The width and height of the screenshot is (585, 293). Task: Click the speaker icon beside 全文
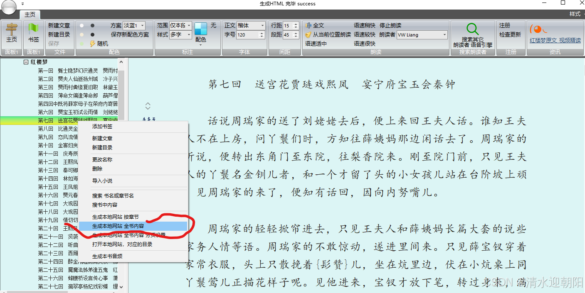point(308,25)
